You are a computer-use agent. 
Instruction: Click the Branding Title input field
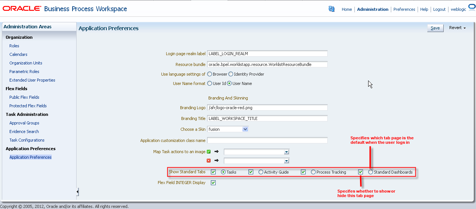pos(267,118)
